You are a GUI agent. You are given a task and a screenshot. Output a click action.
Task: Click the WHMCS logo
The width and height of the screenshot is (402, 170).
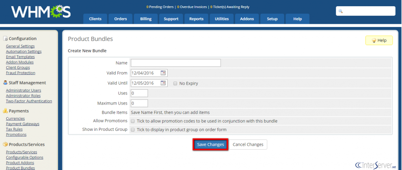tap(41, 12)
